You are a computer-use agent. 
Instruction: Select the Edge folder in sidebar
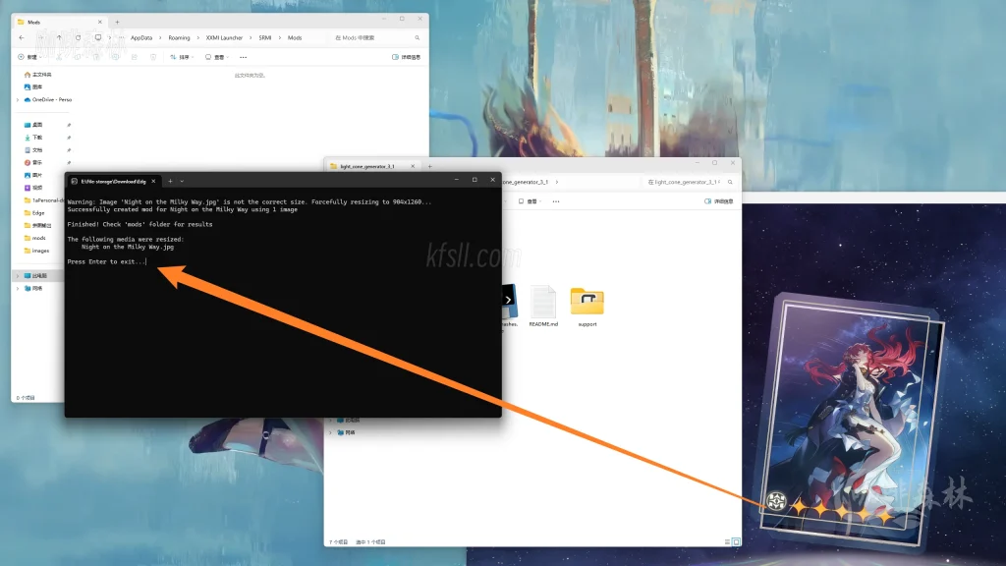[38, 212]
